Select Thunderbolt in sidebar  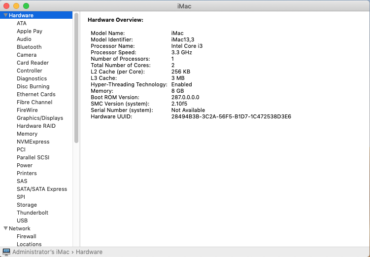click(33, 213)
